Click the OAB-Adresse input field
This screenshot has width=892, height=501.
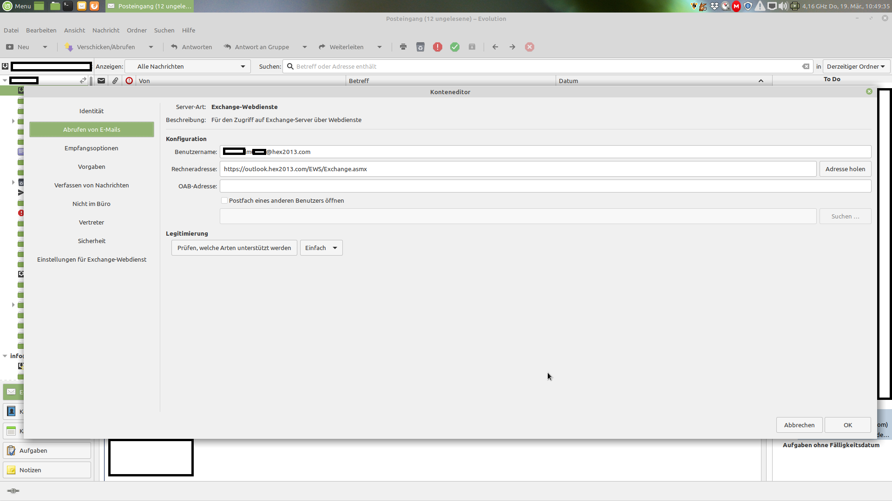[x=545, y=186]
